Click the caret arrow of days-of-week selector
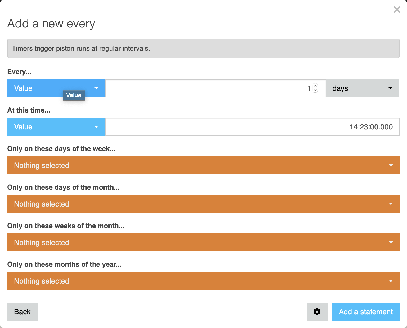This screenshot has width=407, height=328. pyautogui.click(x=391, y=165)
